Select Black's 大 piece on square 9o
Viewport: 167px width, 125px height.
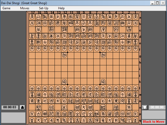84,107
